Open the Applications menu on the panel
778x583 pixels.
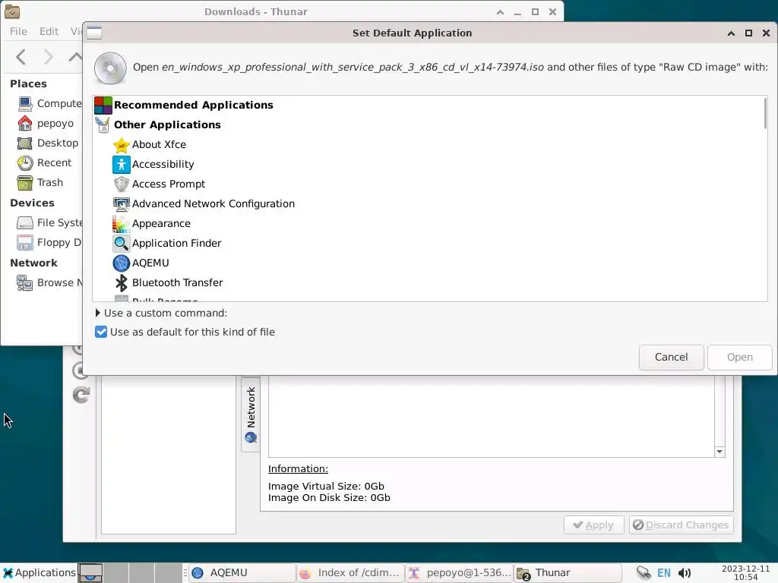[x=39, y=572]
